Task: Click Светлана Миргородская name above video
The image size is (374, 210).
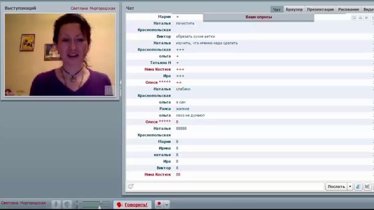Action: (x=93, y=8)
